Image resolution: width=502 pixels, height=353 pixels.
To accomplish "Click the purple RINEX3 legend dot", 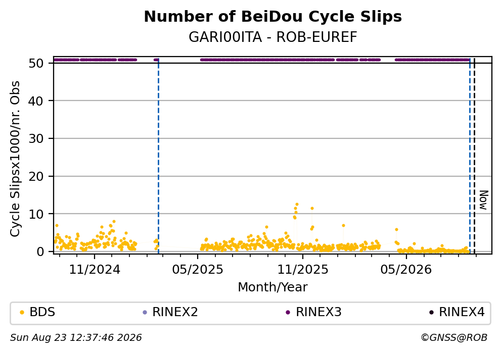I will (x=288, y=313).
